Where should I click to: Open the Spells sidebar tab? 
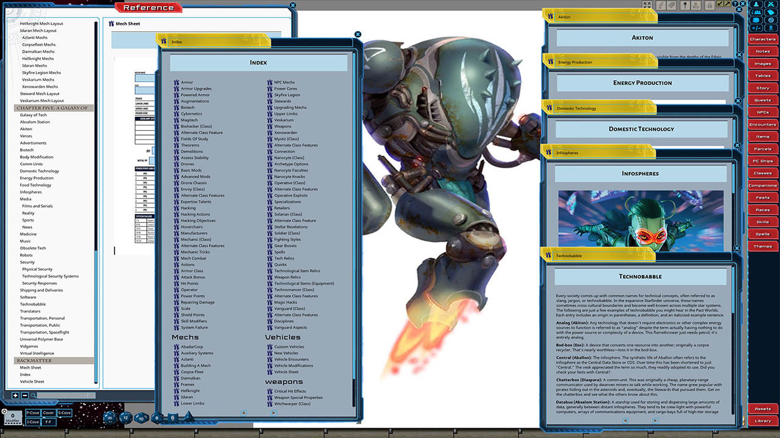762,234
